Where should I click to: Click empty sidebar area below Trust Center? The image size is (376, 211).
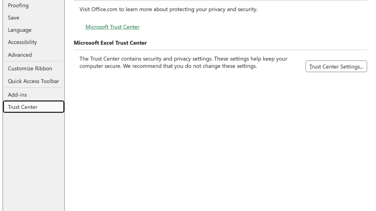click(33, 158)
